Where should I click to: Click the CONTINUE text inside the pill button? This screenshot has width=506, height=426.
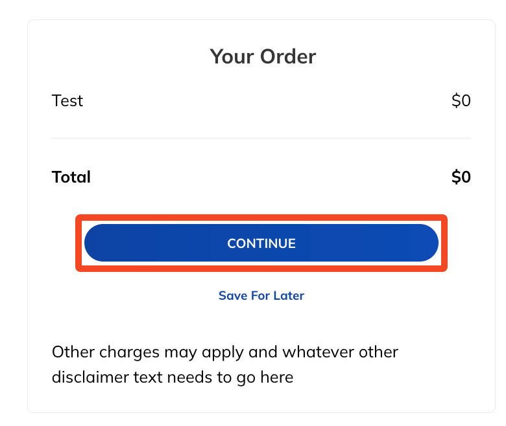(x=261, y=243)
